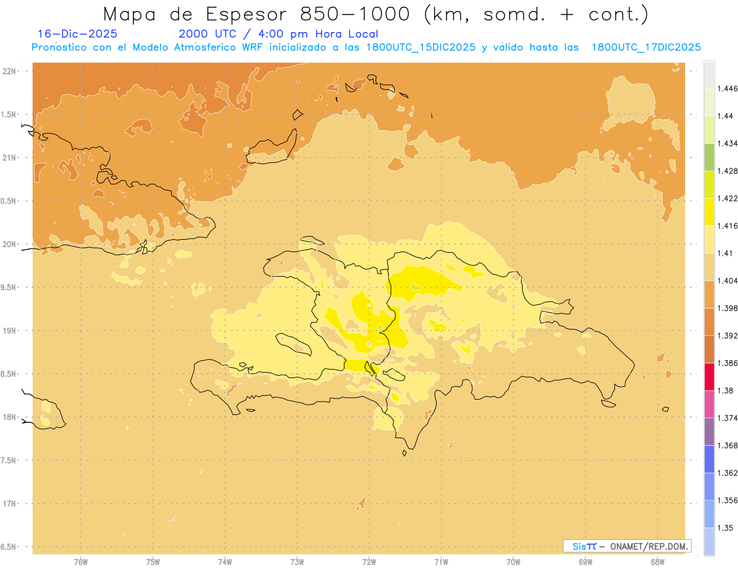Select the pale yellow swatch between 1.41 and 1.416
Viewport: 738px width, 570px height.
pyautogui.click(x=709, y=239)
